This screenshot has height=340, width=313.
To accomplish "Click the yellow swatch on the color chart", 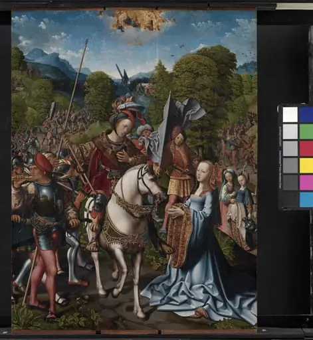I will tap(306, 165).
